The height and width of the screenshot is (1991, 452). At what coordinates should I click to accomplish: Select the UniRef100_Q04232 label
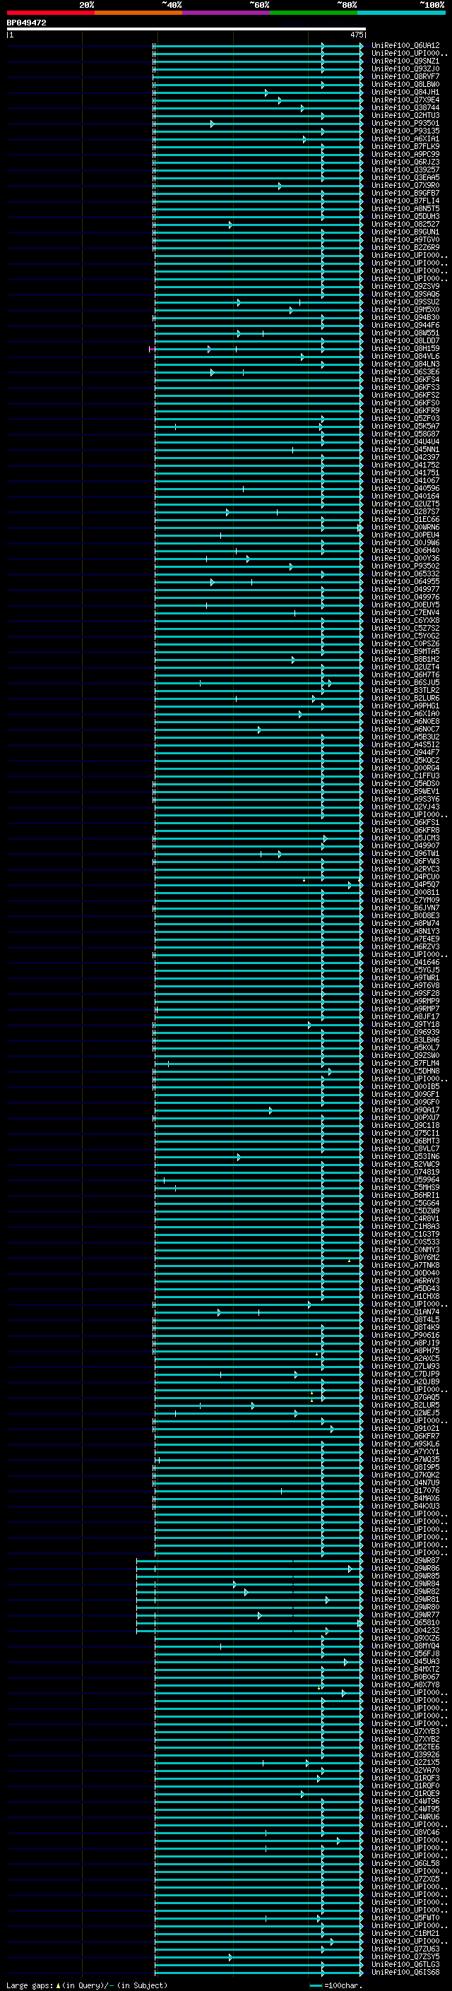pos(405,1630)
